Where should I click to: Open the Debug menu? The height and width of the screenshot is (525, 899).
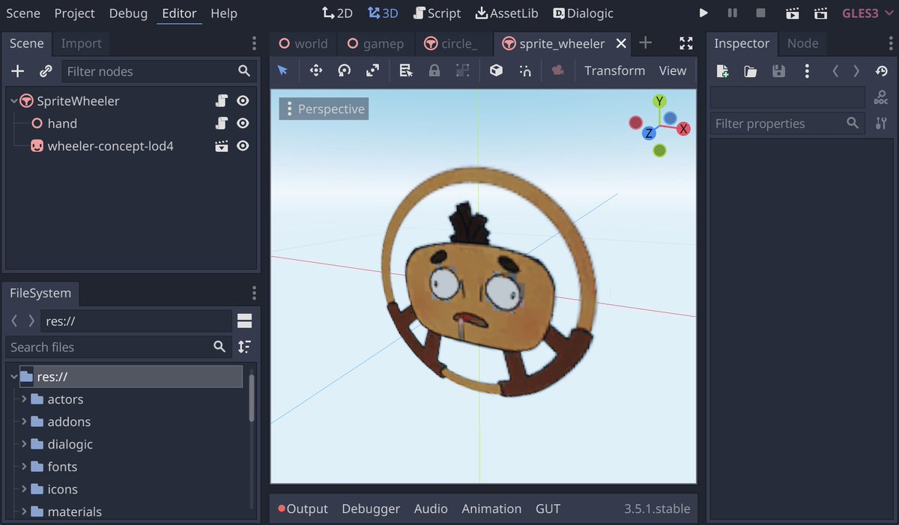point(128,13)
